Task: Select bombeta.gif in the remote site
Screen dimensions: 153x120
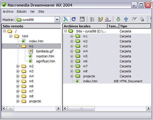Action: (45, 51)
